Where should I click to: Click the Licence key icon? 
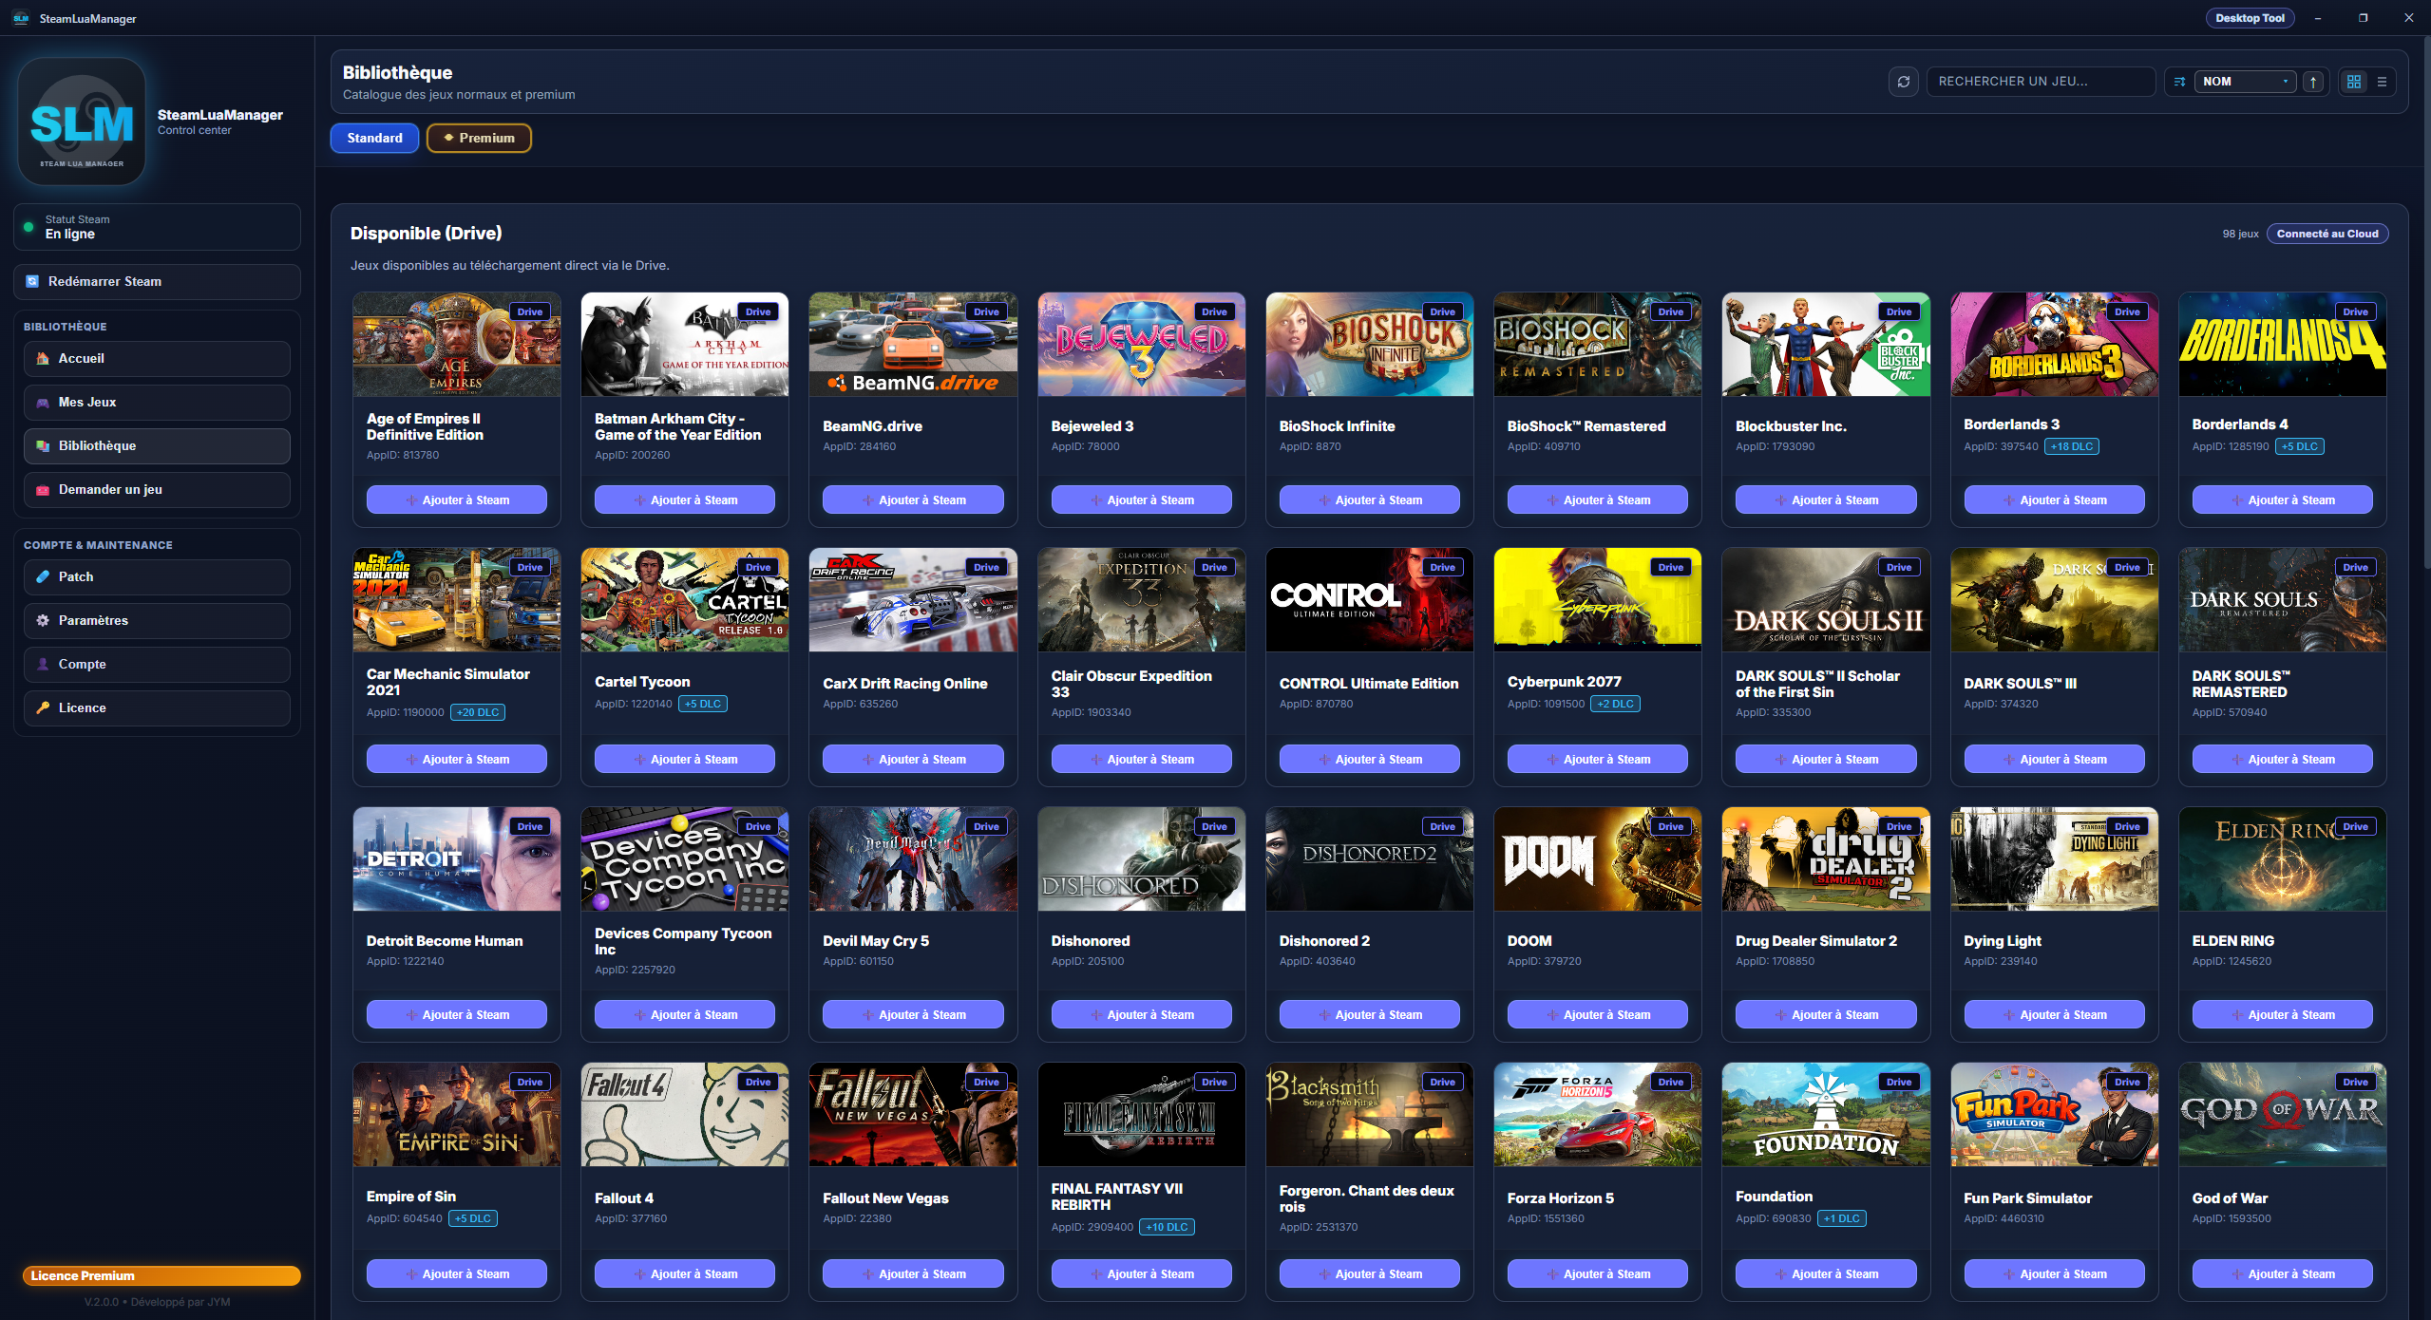42,707
